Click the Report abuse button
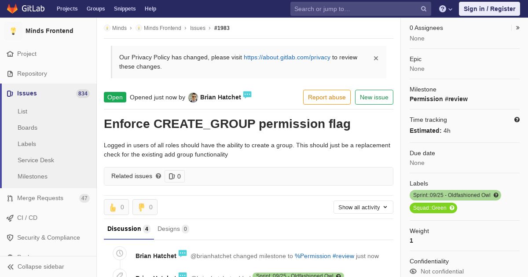Image resolution: width=528 pixels, height=277 pixels. [x=327, y=97]
